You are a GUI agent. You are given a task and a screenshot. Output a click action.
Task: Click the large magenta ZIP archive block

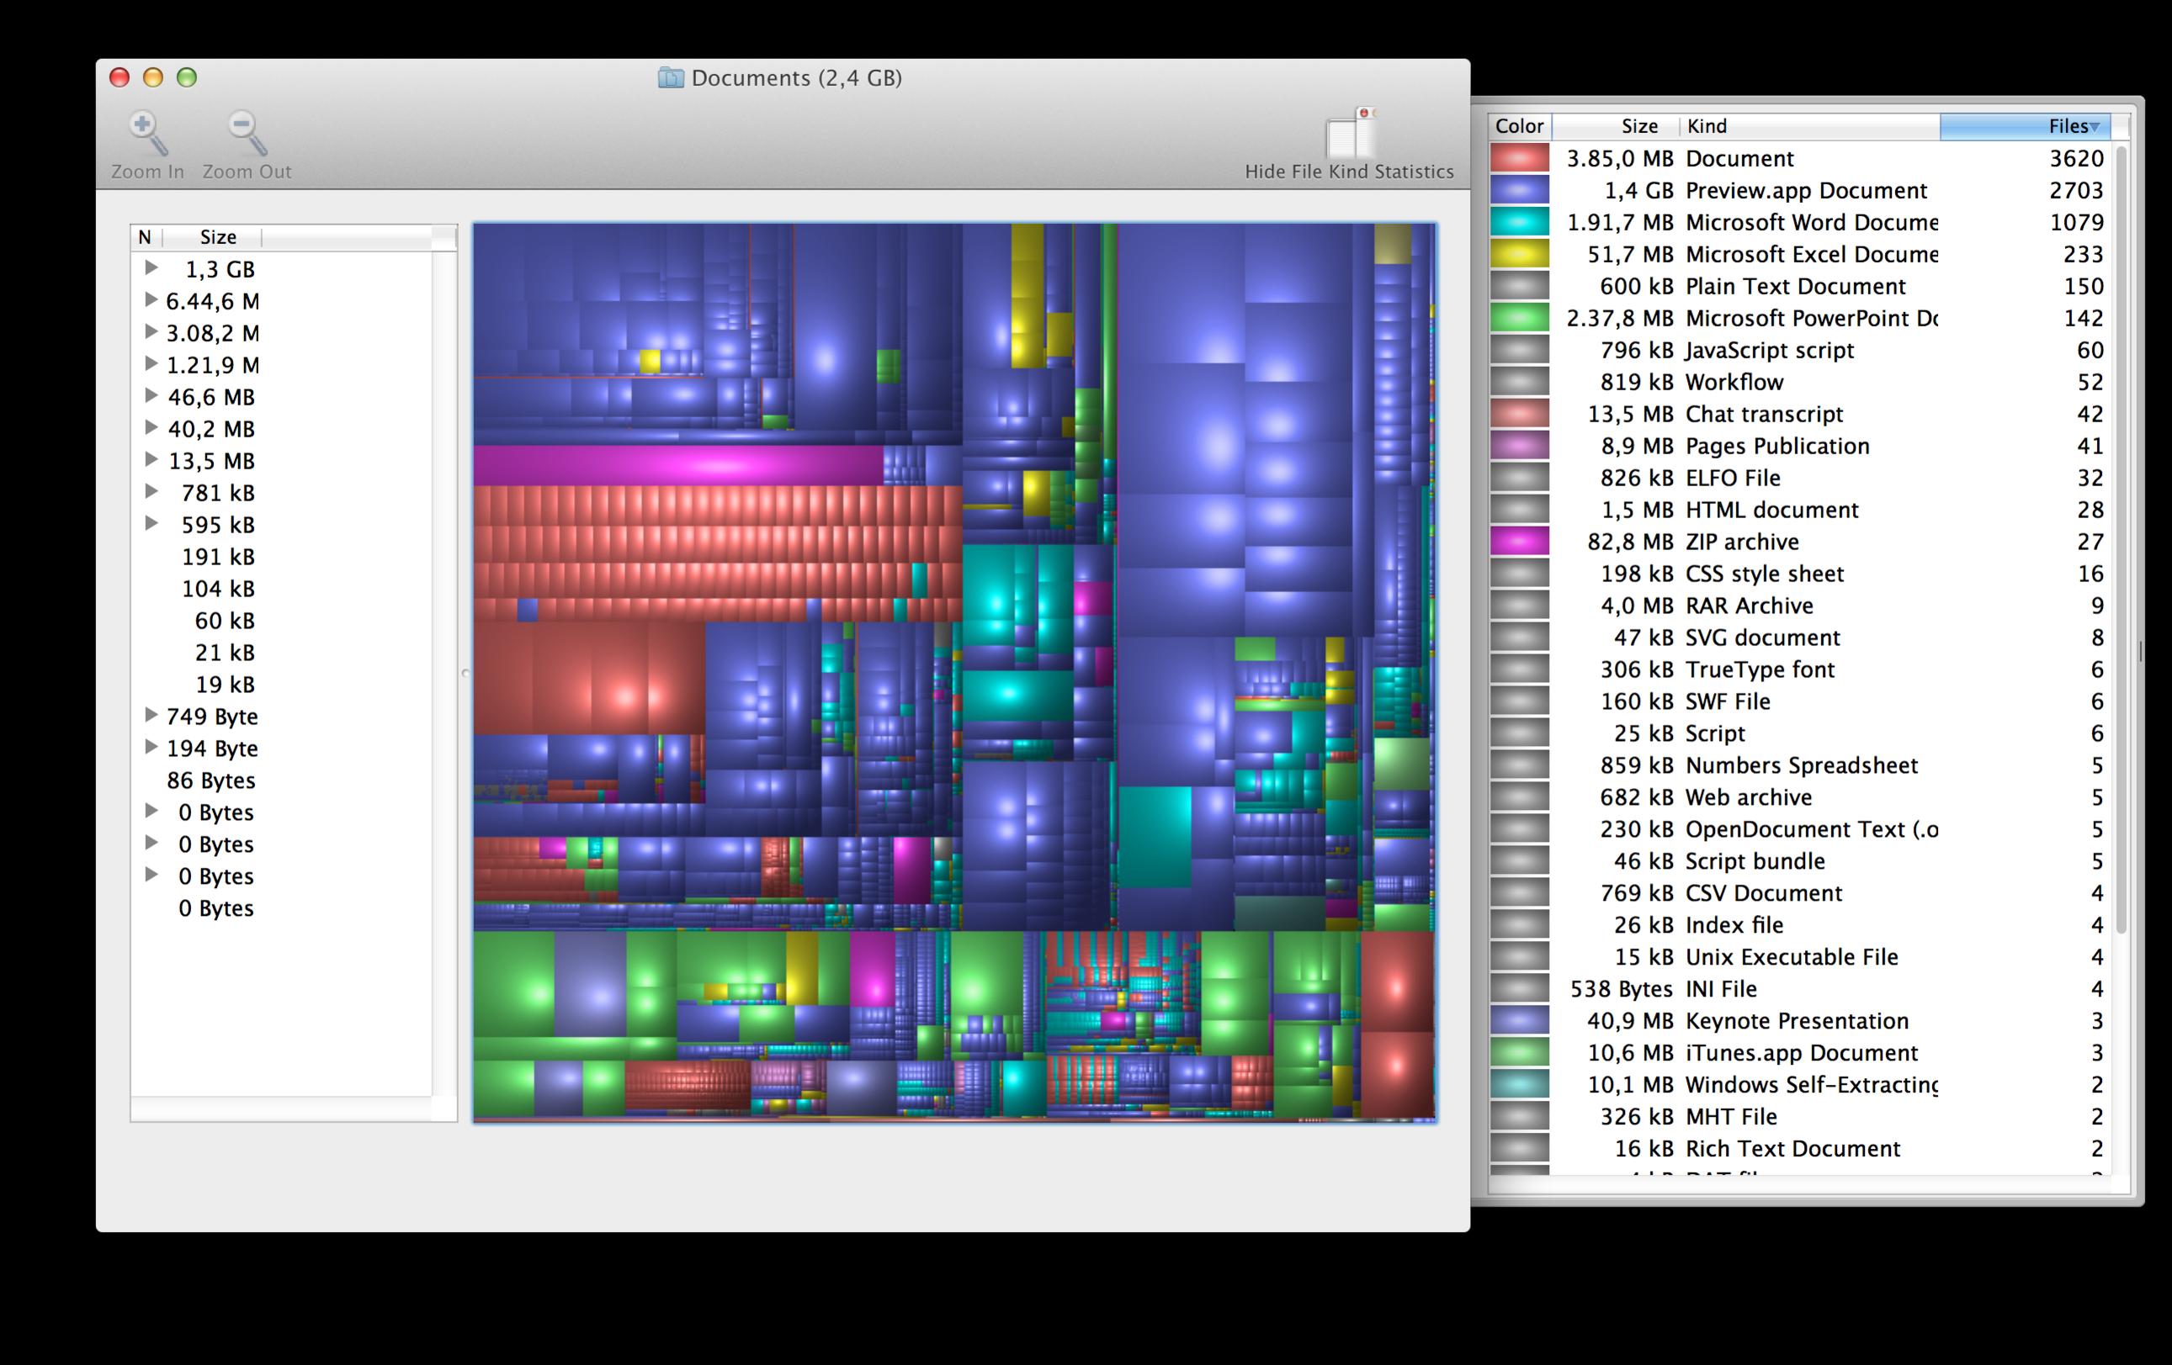click(x=677, y=465)
